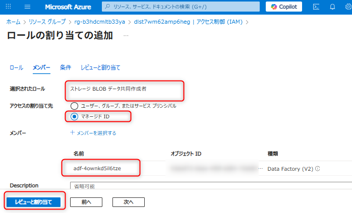Open the レビューと割り当て tab
The width and height of the screenshot is (352, 213).
click(x=100, y=67)
